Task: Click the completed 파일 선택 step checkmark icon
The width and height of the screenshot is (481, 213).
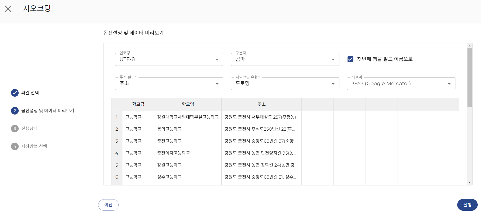Action: click(15, 93)
